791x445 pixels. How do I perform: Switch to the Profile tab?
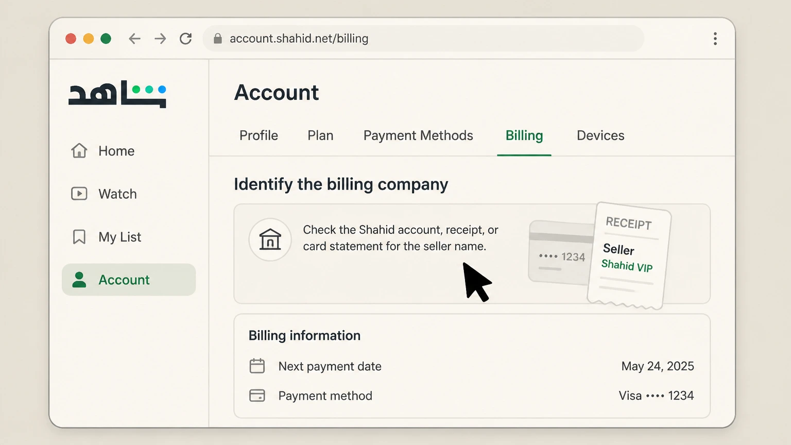(259, 135)
